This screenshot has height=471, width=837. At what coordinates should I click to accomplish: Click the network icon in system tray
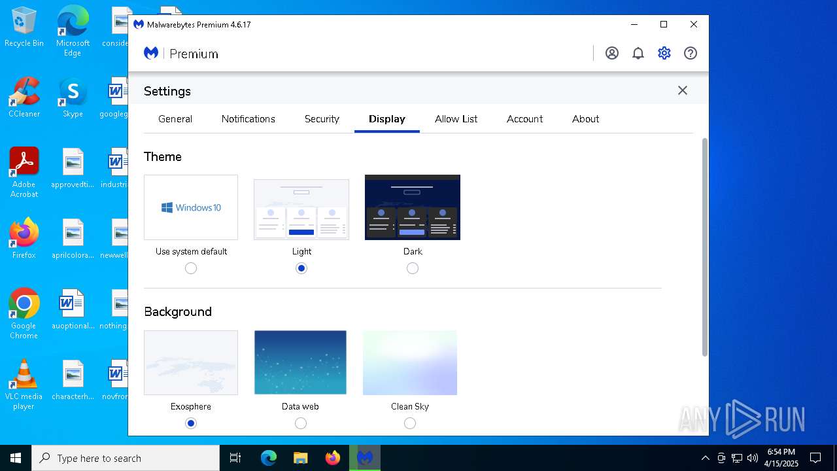[x=737, y=458]
